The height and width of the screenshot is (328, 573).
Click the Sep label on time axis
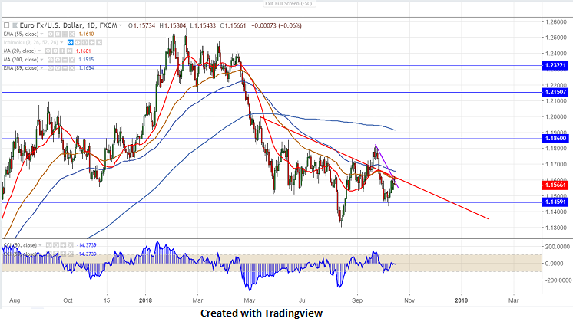[357, 300]
